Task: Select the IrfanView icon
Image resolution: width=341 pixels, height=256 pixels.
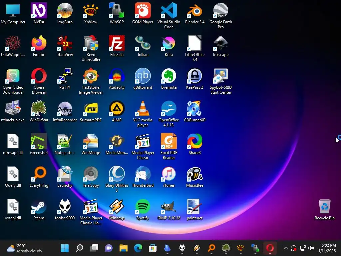Action: (x=65, y=43)
